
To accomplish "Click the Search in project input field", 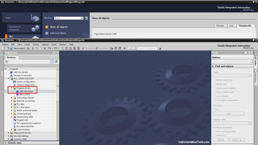I will click(x=147, y=48).
